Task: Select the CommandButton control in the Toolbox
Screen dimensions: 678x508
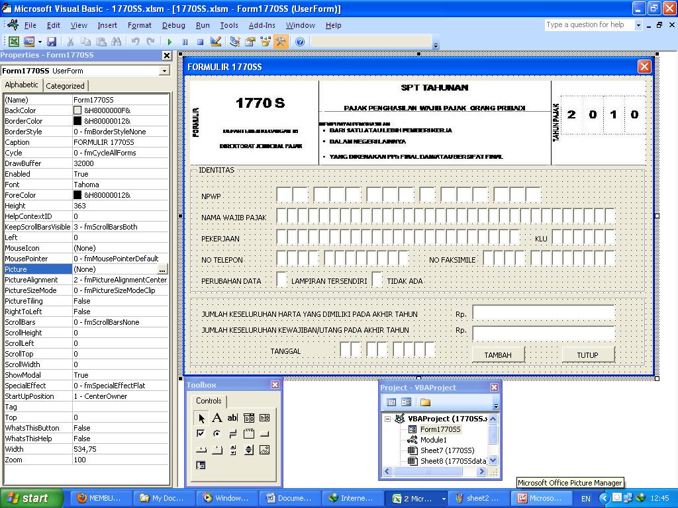Action: [x=264, y=434]
